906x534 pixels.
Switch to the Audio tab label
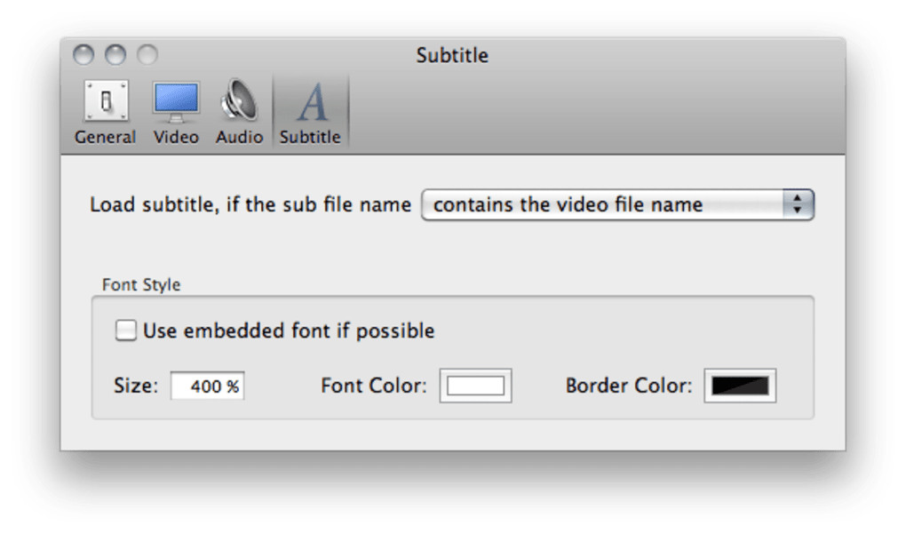point(239,137)
